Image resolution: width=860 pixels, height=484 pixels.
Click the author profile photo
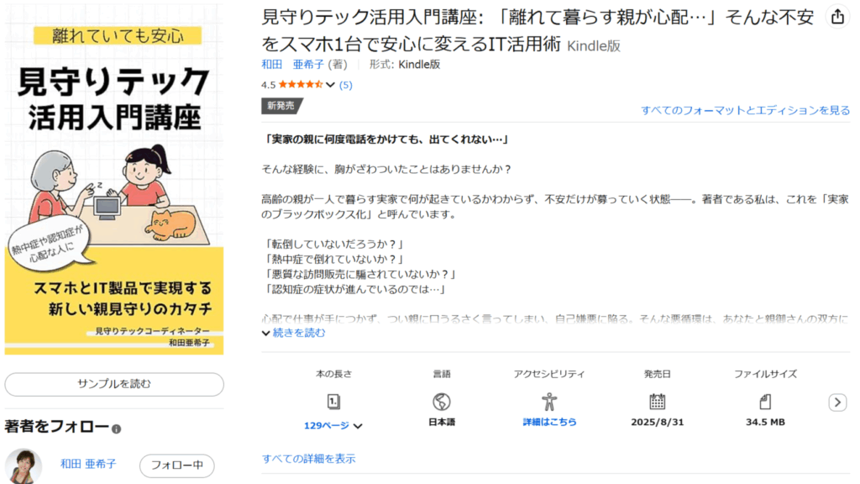point(24,466)
